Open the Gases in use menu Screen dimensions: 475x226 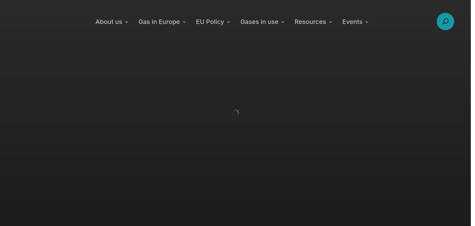pyautogui.click(x=262, y=22)
